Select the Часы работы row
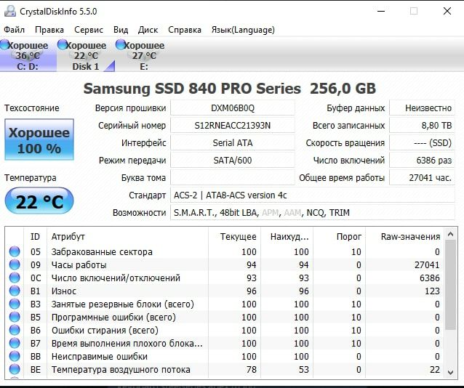 pos(224,264)
